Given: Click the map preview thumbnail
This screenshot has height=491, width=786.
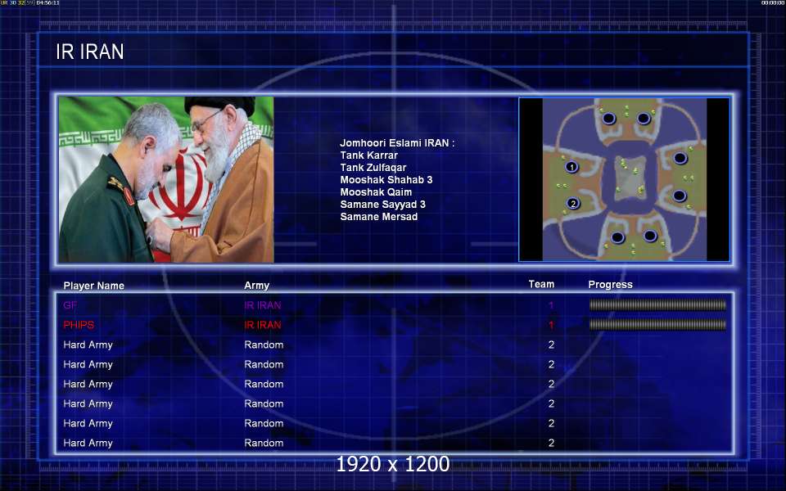Looking at the screenshot, I should click(624, 179).
